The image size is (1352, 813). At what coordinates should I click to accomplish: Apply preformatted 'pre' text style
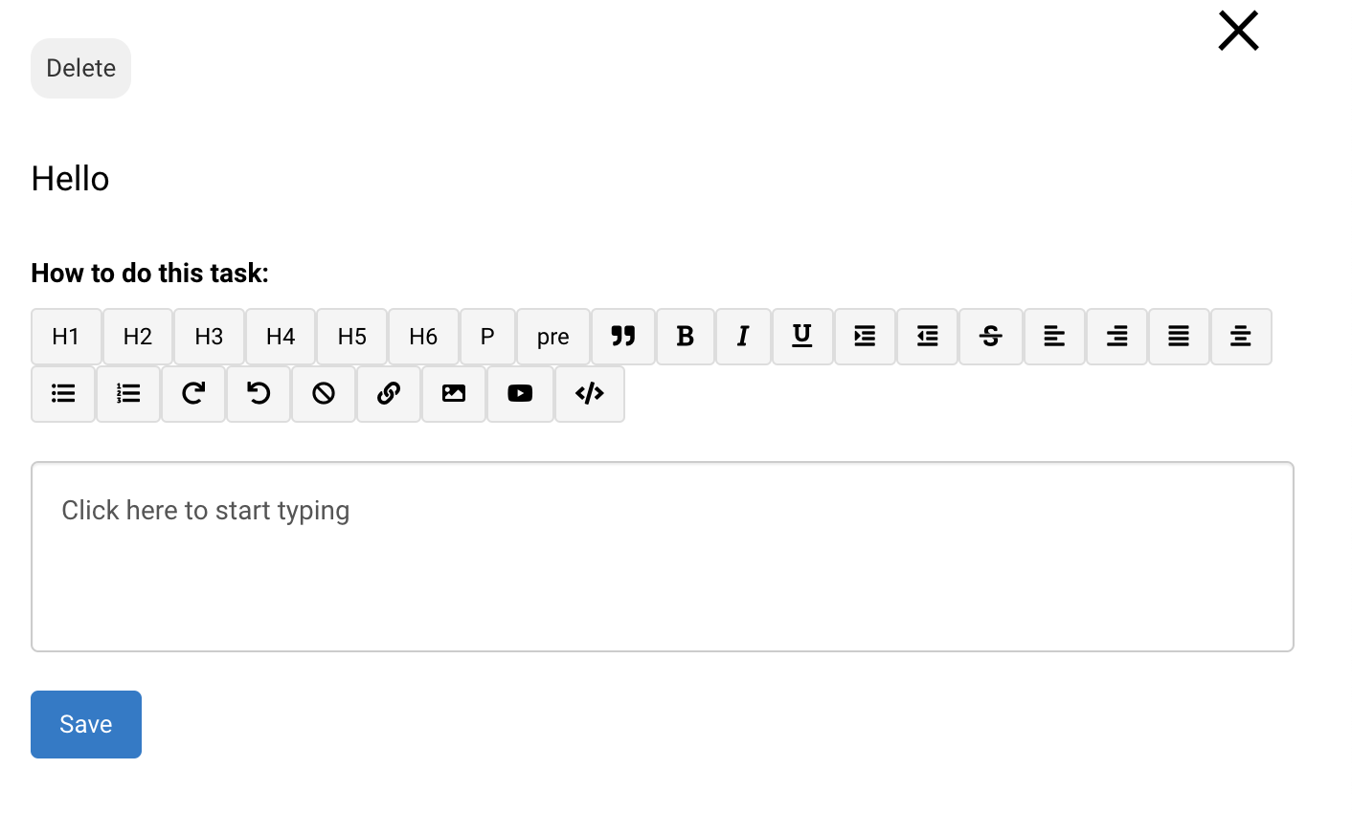[x=553, y=337]
